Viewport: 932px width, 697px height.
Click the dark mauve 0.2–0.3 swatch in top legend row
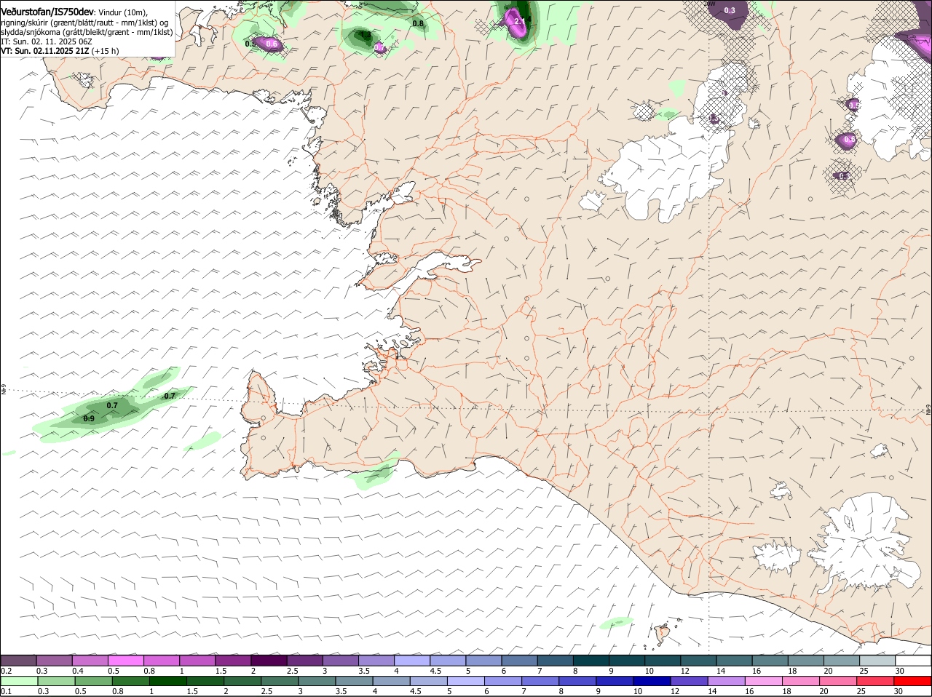pyautogui.click(x=18, y=660)
